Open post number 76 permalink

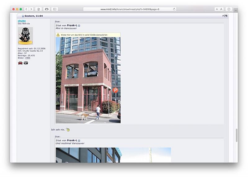tap(225, 16)
